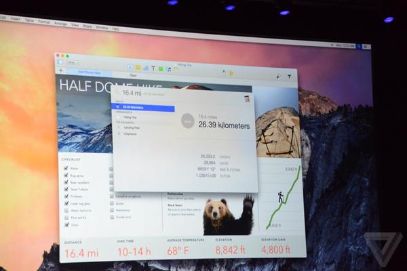Screen dimensions: 407x271
Task: Check the Campfire songbook checkbox
Action: point(112,196)
